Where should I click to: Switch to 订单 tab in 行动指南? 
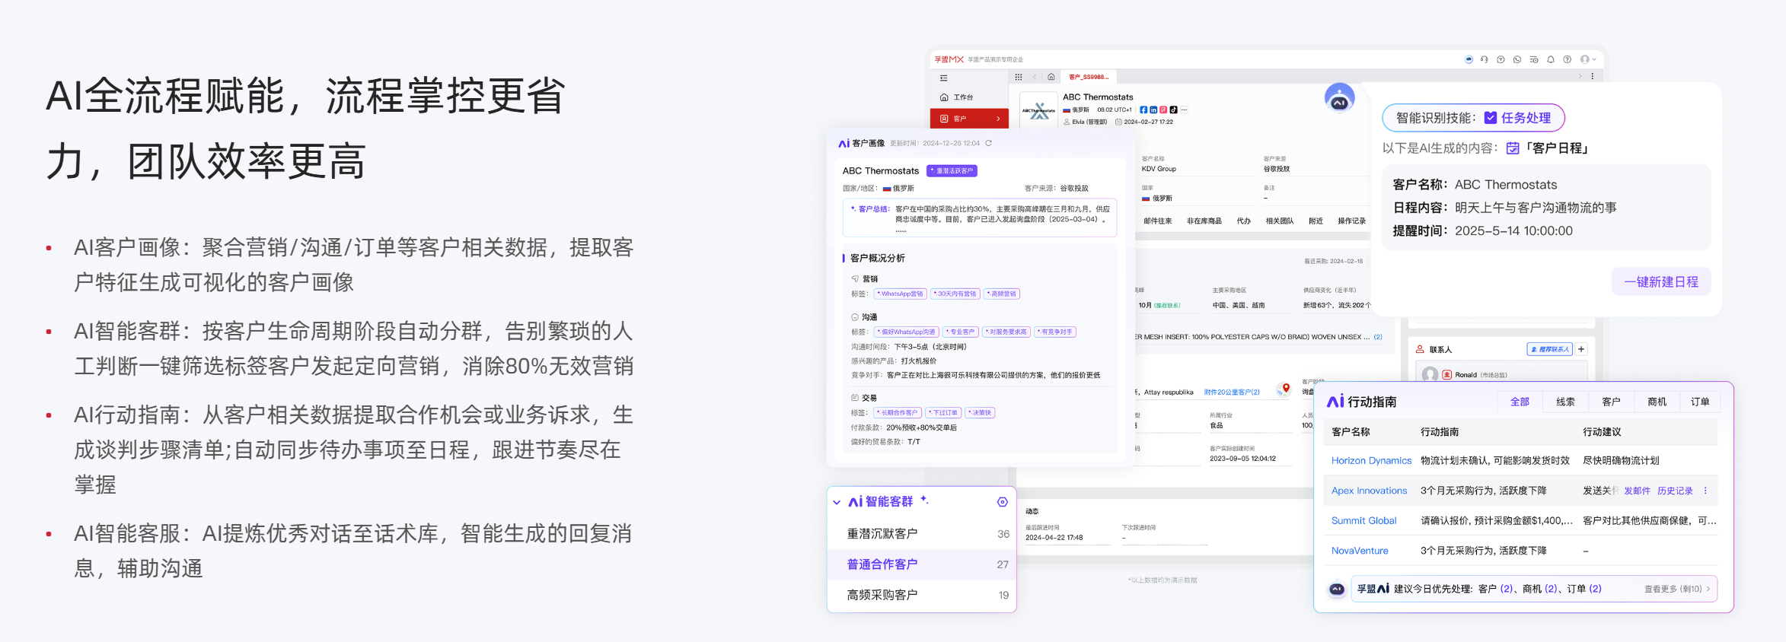[x=1700, y=402]
